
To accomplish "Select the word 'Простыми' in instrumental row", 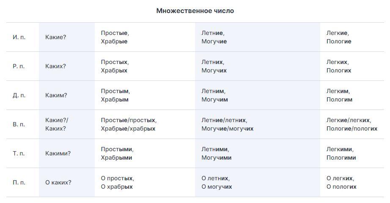I will tap(117, 149).
